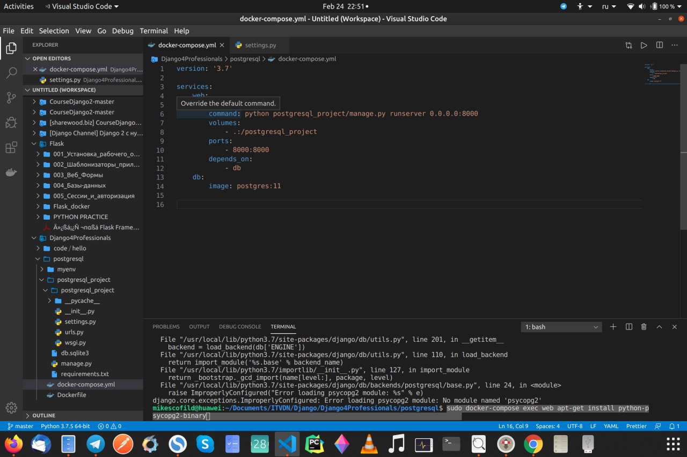This screenshot has height=457, width=687.
Task: Open requirements.txt in the explorer
Action: click(x=83, y=374)
